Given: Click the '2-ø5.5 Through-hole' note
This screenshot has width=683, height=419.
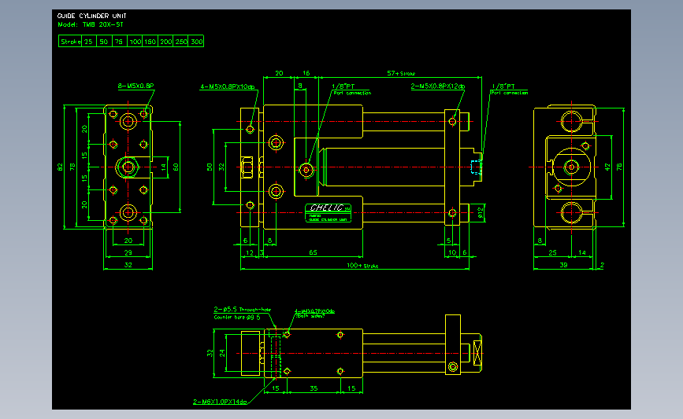Looking at the screenshot, I should coord(242,310).
